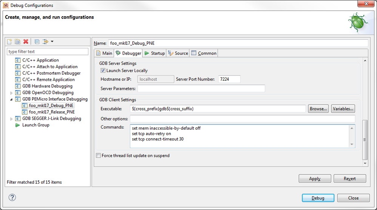This screenshot has height=210, width=377.
Task: Click foo_mkl17_Release_PNE config icon
Action: tap(24, 112)
